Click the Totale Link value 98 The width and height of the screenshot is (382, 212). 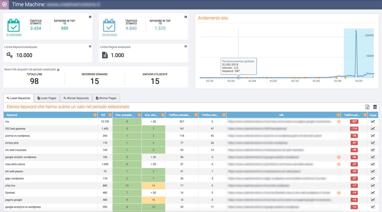[x=34, y=81]
